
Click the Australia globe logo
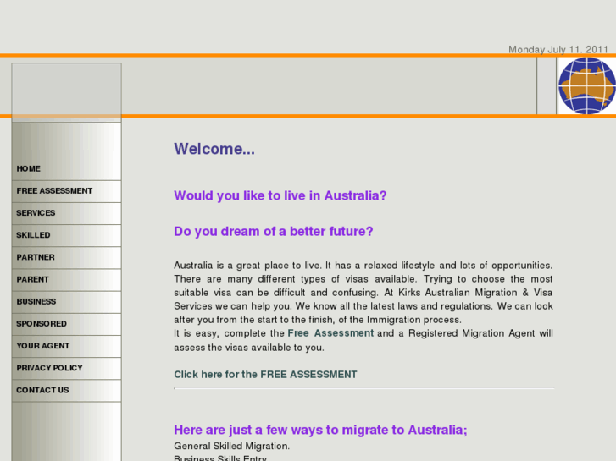(587, 86)
